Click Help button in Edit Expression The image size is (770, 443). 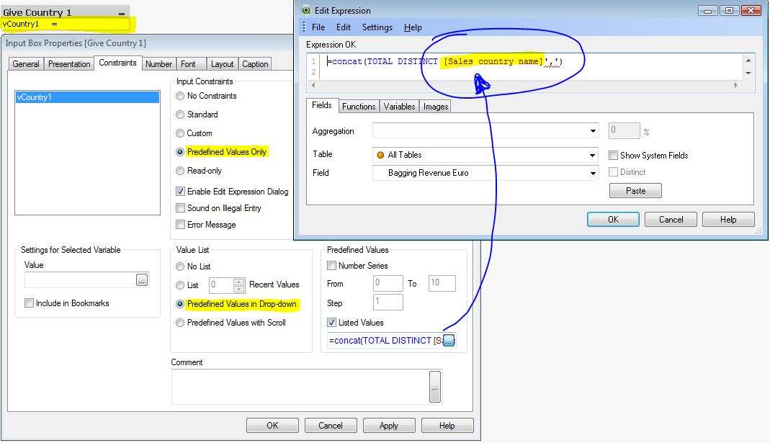click(x=728, y=220)
